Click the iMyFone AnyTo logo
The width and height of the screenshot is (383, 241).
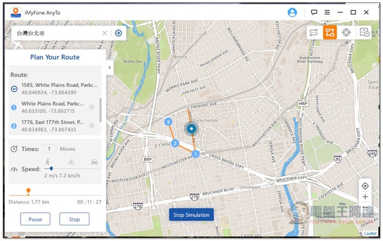point(16,12)
